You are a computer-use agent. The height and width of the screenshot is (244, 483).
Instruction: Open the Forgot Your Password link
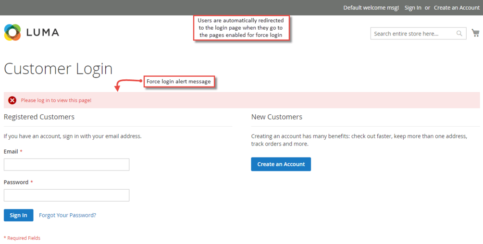point(67,215)
